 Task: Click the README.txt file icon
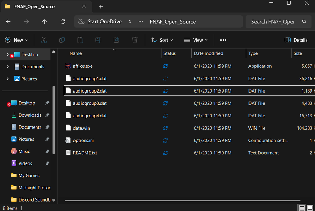pos(68,153)
